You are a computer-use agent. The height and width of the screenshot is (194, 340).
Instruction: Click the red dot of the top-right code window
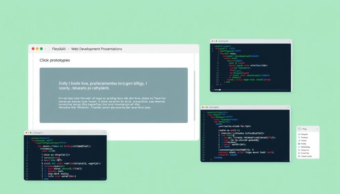pos(212,41)
